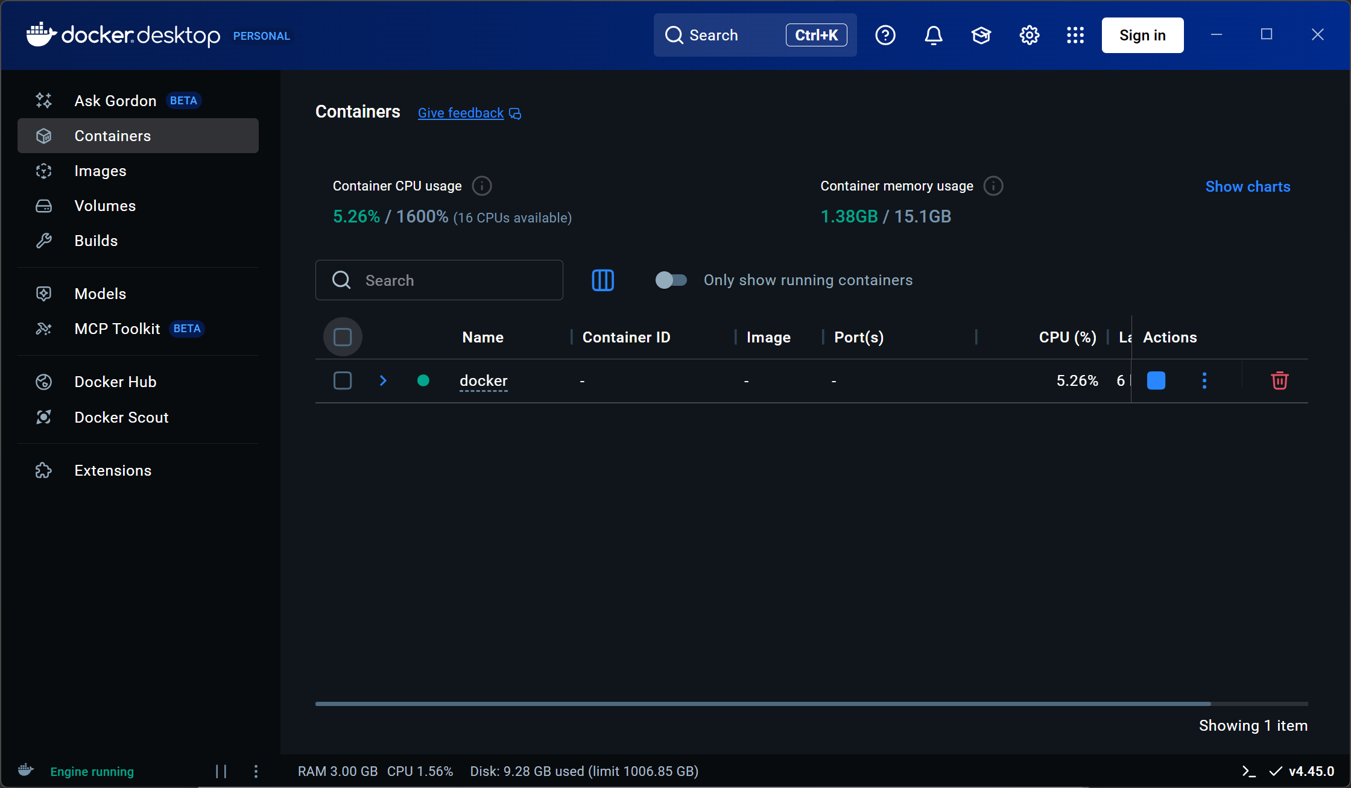Click the horizontal scrollbar under the table
Viewport: 1351px width, 788px height.
coord(762,704)
